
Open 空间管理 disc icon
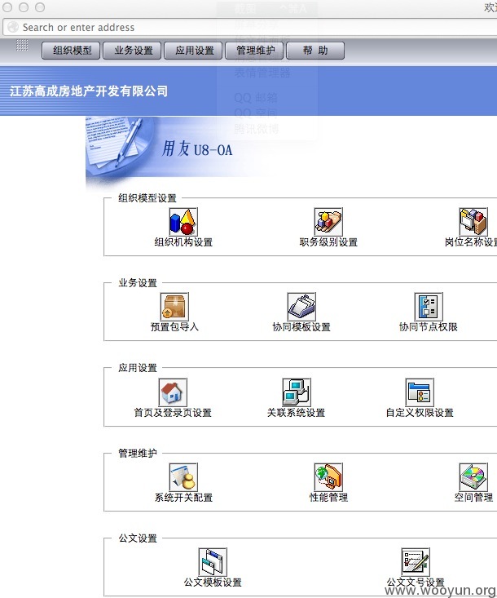point(473,477)
